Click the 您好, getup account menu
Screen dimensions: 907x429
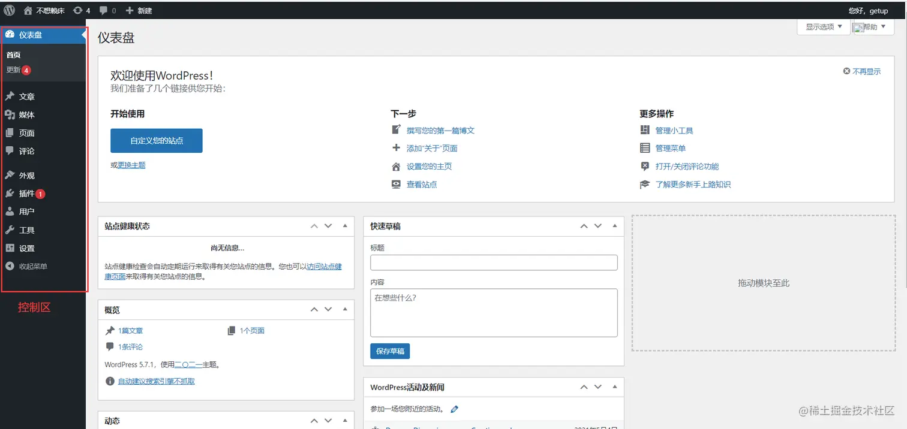[868, 11]
